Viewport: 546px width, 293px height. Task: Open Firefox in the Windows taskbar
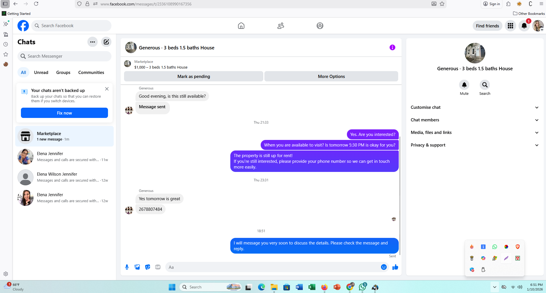[324, 287]
